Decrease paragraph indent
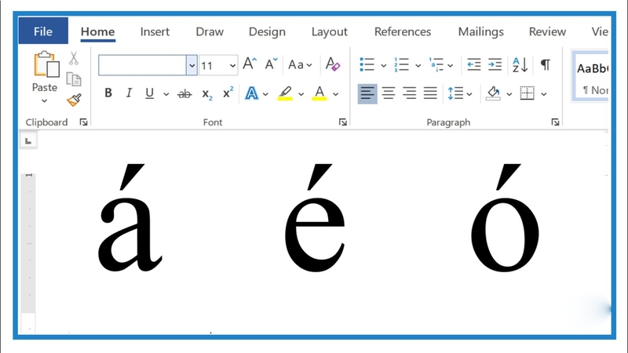 coord(474,64)
